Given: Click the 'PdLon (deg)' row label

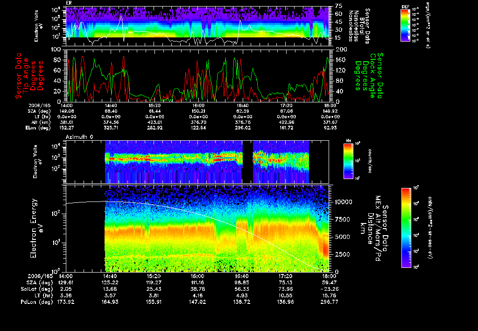Looking at the screenshot, I should coord(36,302).
